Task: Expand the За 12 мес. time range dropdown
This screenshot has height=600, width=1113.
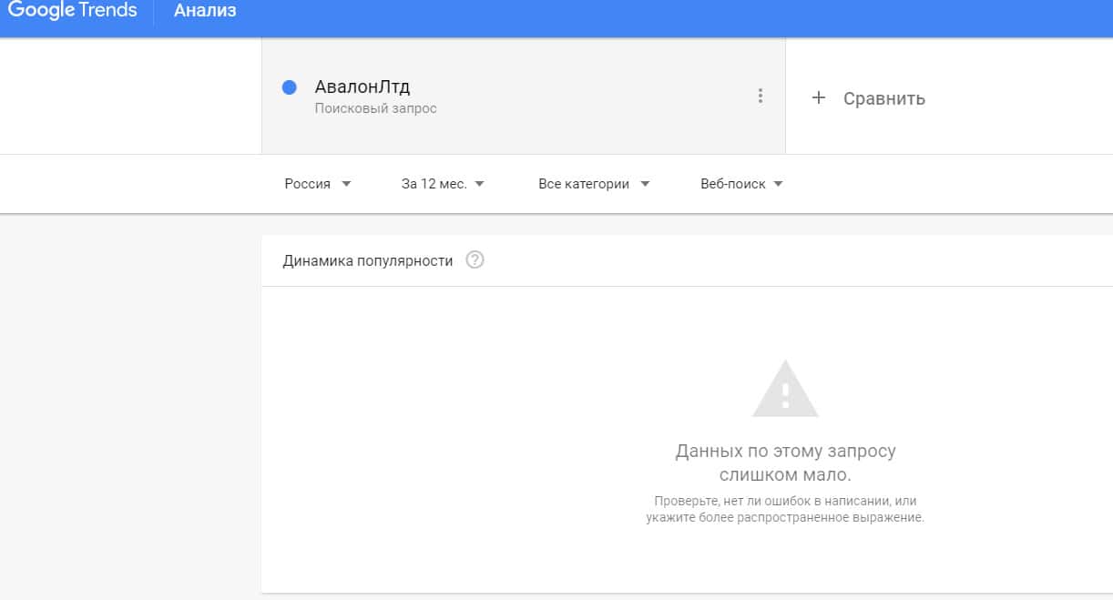Action: click(434, 184)
